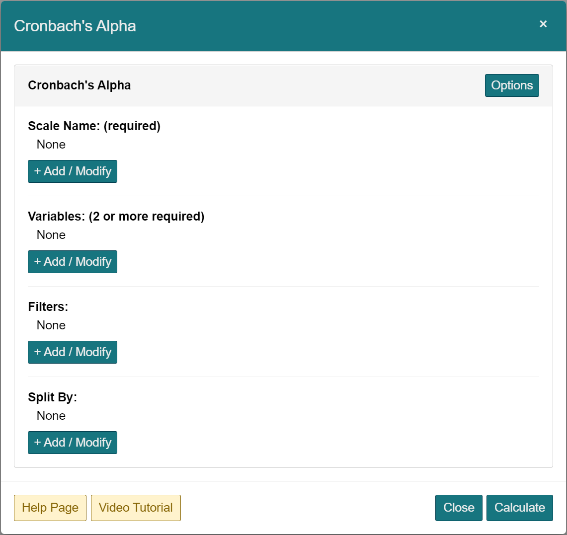Add or modify Filters

[73, 352]
